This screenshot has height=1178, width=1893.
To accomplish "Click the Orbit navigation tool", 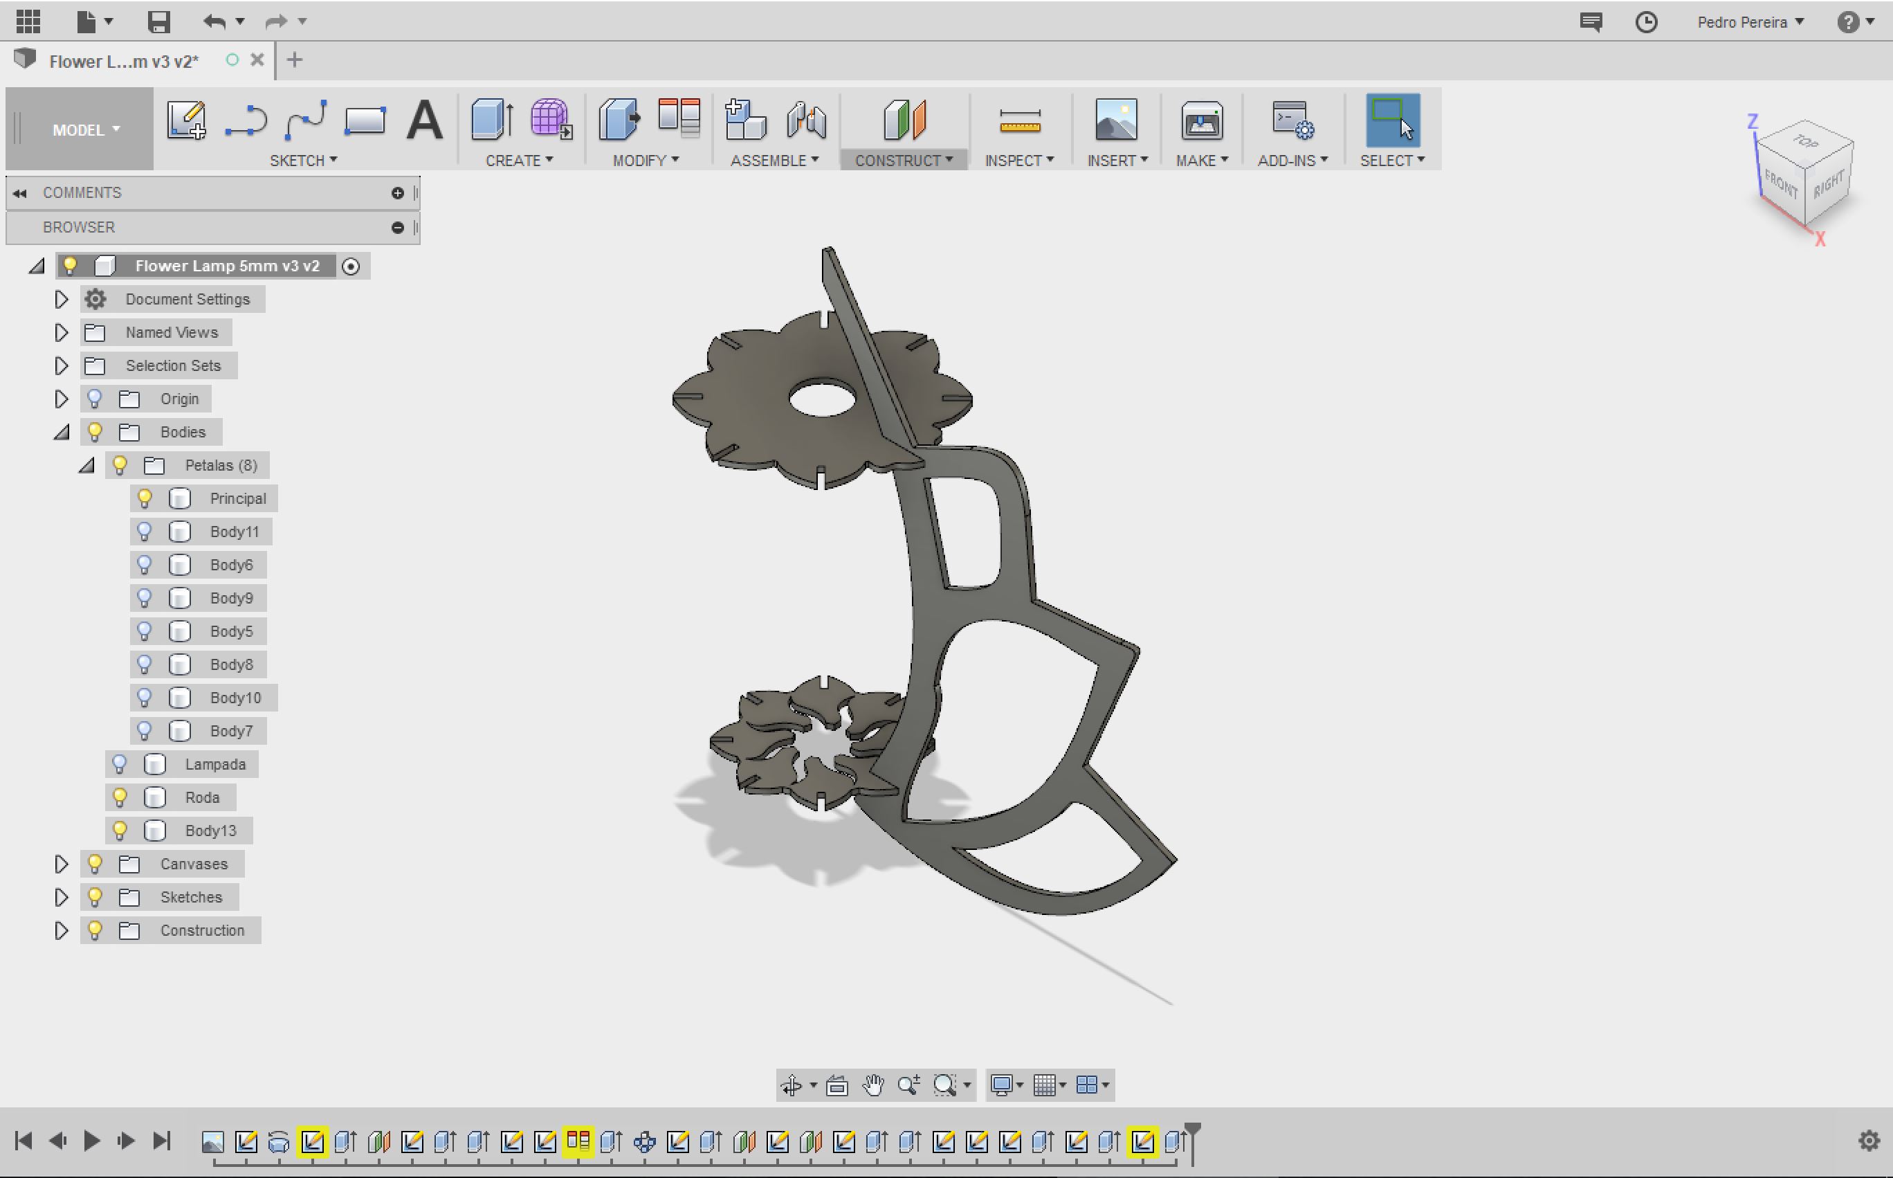I will [791, 1085].
